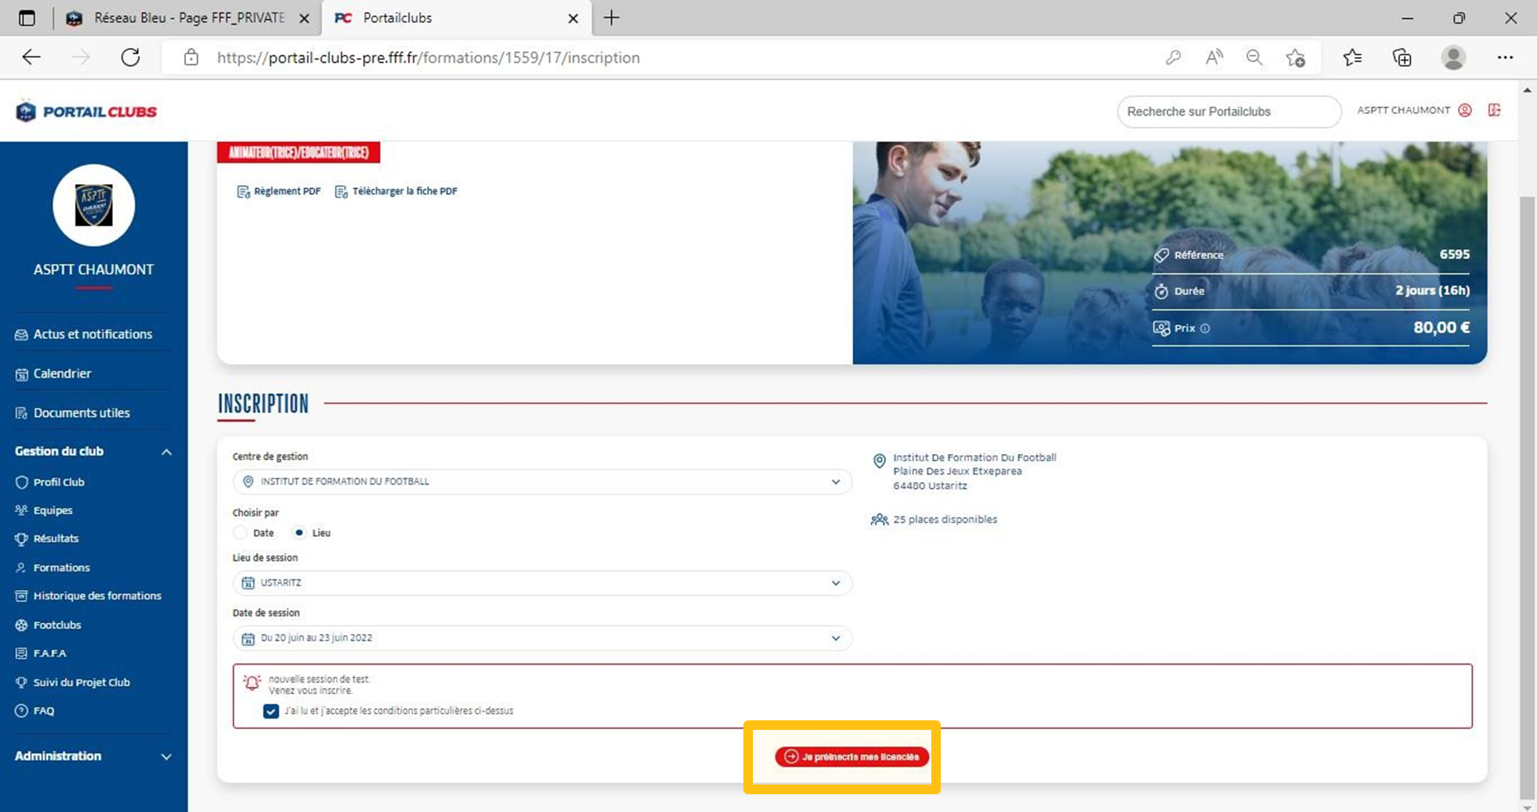Click the Télécharger la fiche PDF icon
This screenshot has width=1537, height=812.
tap(341, 192)
